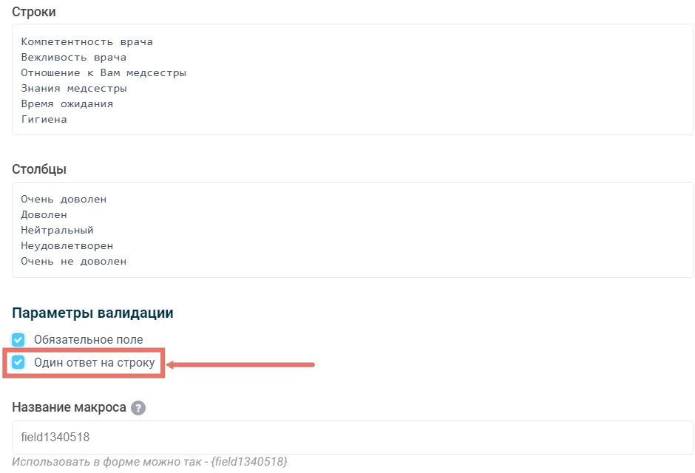Click the "Очень не доволен" column line
695x473 pixels.
[74, 262]
